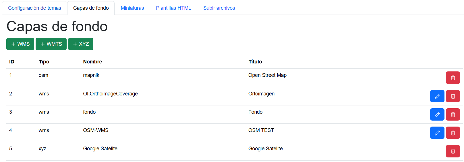464x162 pixels.
Task: Delete the fondo WMS layer
Action: pyautogui.click(x=453, y=115)
